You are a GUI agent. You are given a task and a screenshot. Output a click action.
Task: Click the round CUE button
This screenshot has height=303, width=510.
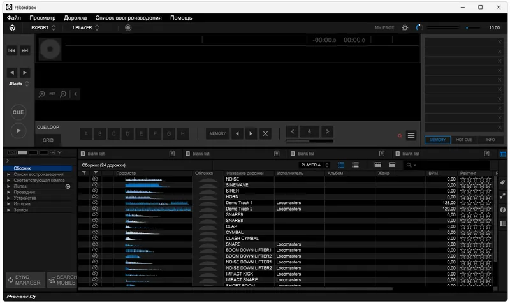pos(18,112)
